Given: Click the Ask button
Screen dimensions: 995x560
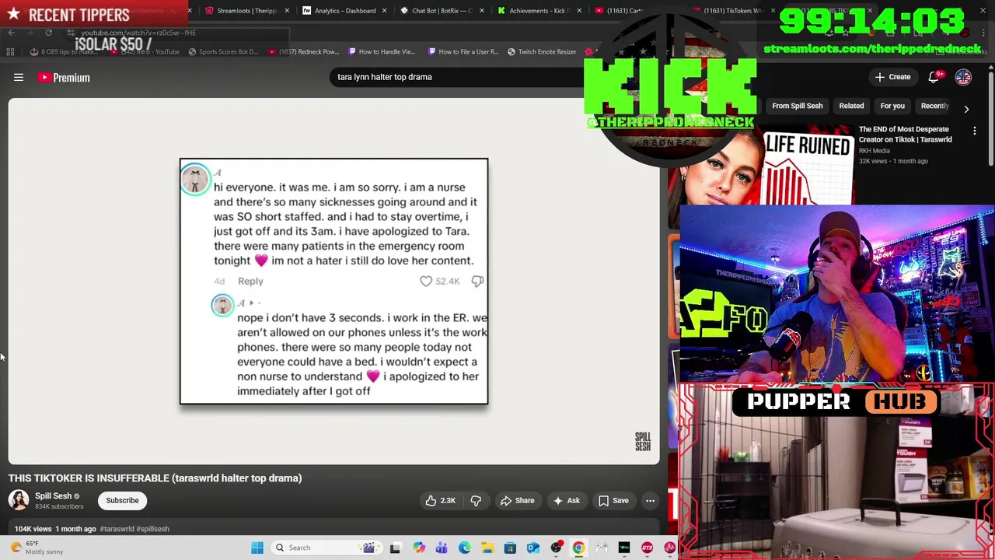Looking at the screenshot, I should click(566, 501).
